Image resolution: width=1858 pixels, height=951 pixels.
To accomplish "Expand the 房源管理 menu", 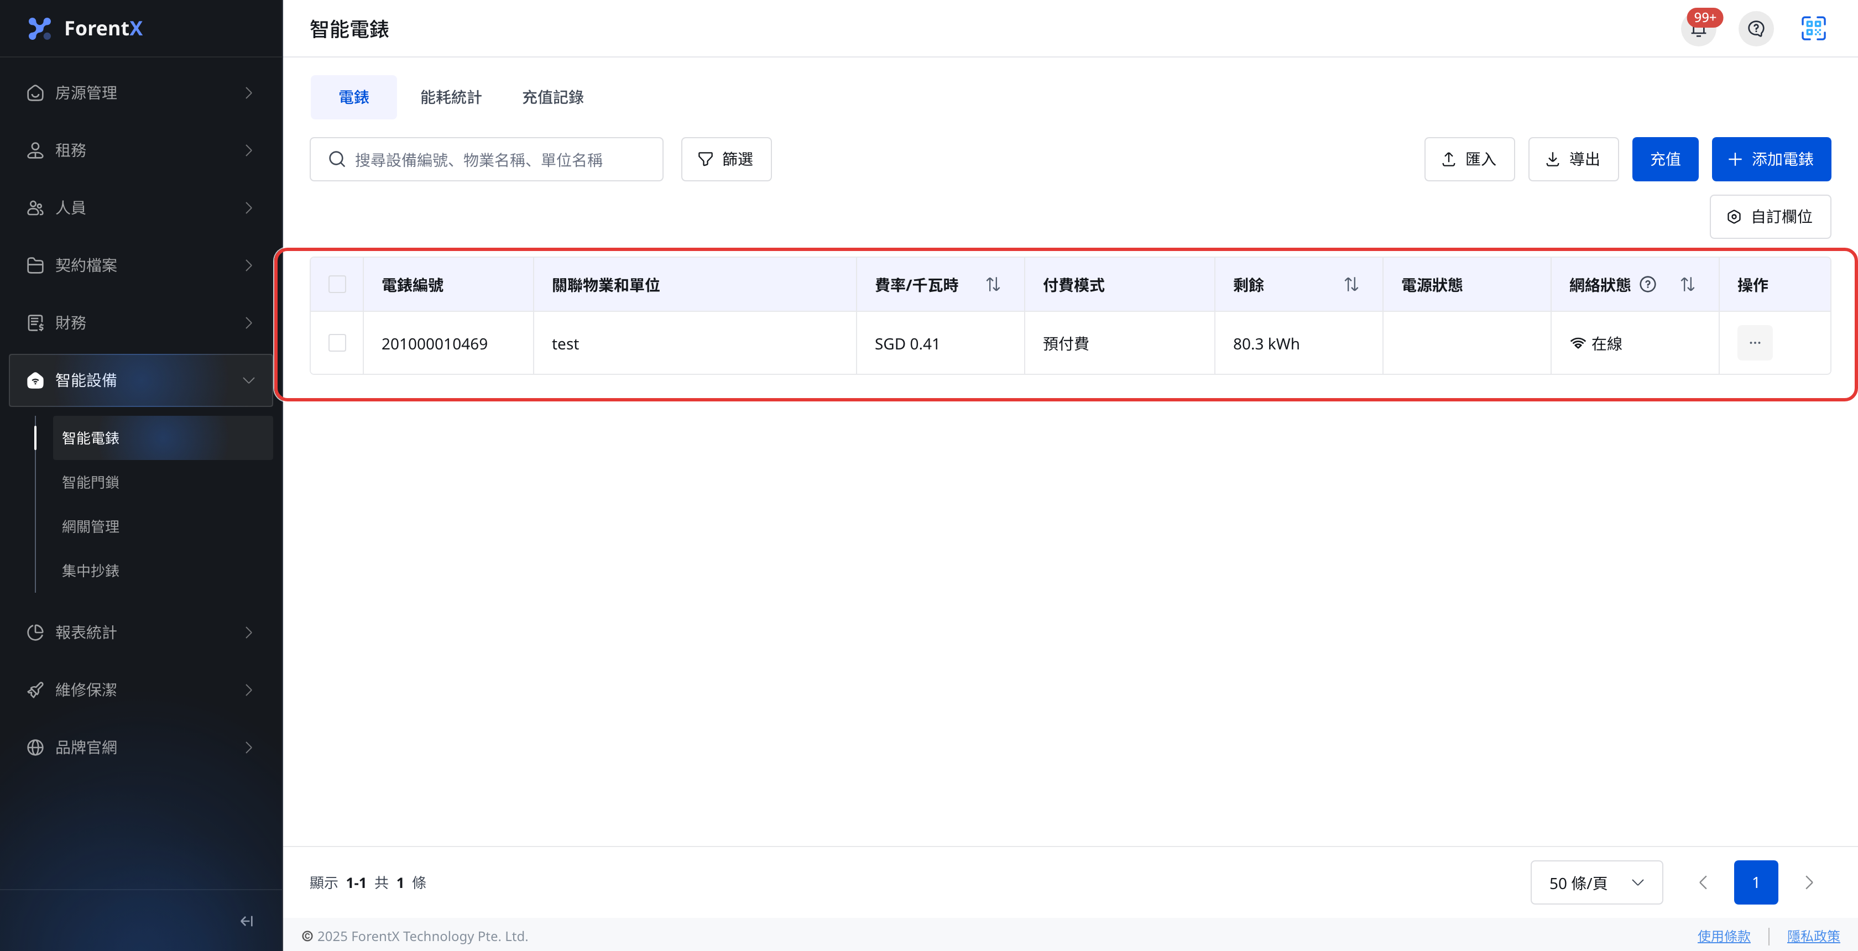I will click(140, 93).
